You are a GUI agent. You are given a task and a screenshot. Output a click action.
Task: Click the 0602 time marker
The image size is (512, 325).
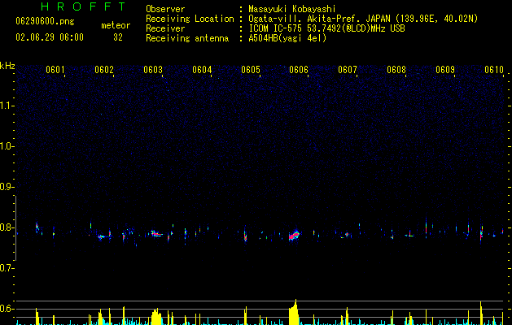(104, 70)
